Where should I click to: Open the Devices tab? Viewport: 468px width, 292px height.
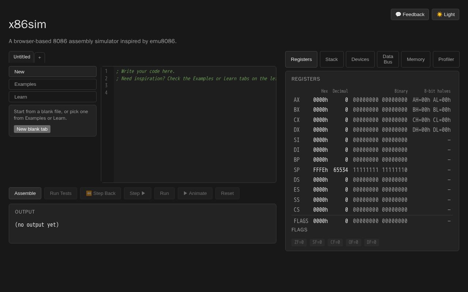point(360,59)
